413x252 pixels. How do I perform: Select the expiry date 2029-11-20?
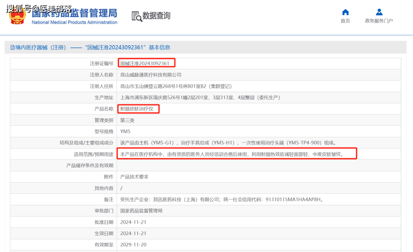click(x=133, y=245)
